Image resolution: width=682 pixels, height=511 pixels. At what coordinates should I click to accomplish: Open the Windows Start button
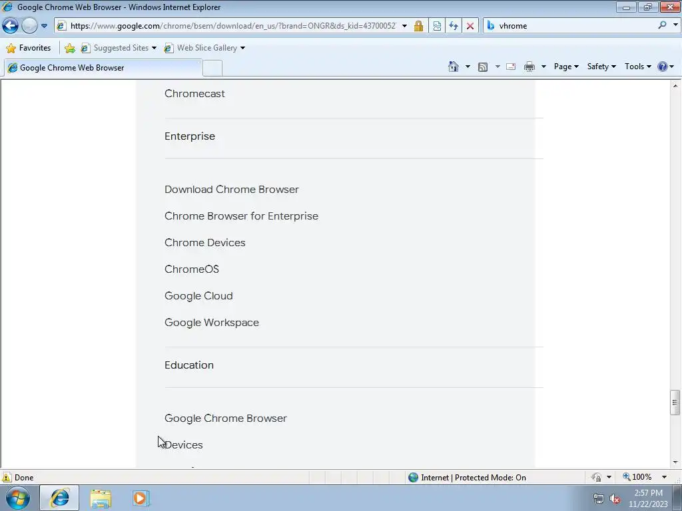pos(18,498)
